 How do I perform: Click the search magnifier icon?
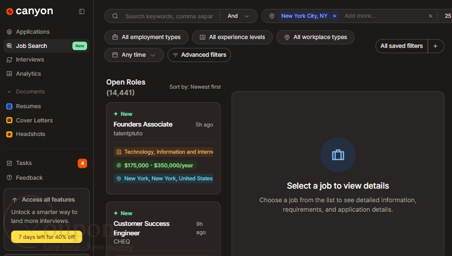click(x=115, y=16)
